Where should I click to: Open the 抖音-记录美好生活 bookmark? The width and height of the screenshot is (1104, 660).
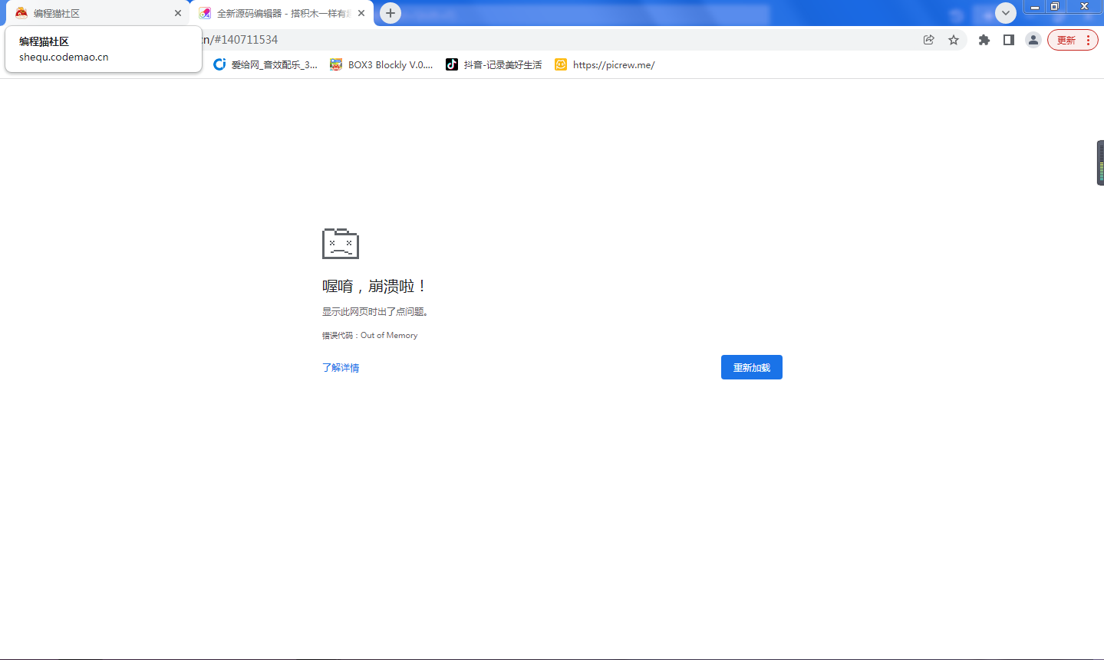[494, 64]
